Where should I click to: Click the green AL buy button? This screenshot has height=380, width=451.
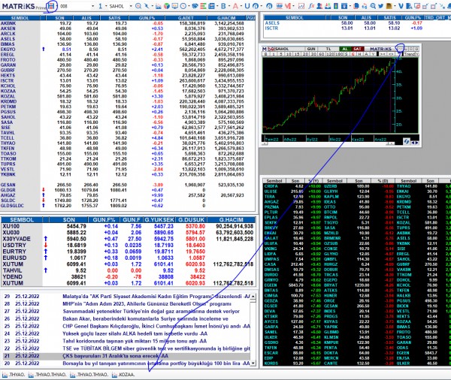pyautogui.click(x=345, y=49)
